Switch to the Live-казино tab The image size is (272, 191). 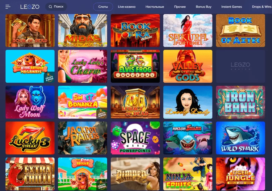(x=127, y=7)
